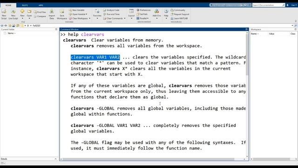
Task: Switch to the PLOTS tab
Action: (x=25, y=5)
